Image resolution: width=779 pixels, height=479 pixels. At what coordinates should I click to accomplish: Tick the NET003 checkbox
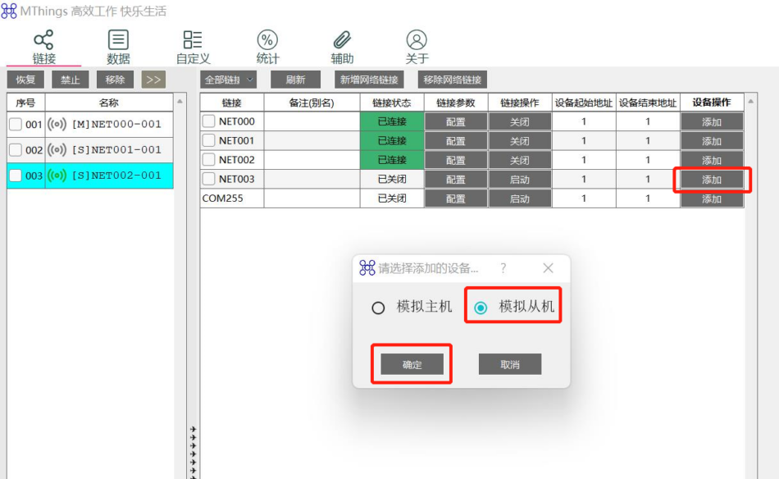tap(208, 179)
